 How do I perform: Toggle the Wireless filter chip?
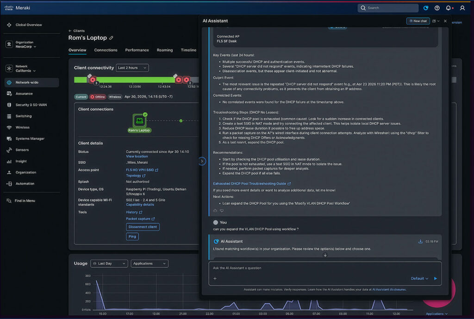(x=115, y=97)
